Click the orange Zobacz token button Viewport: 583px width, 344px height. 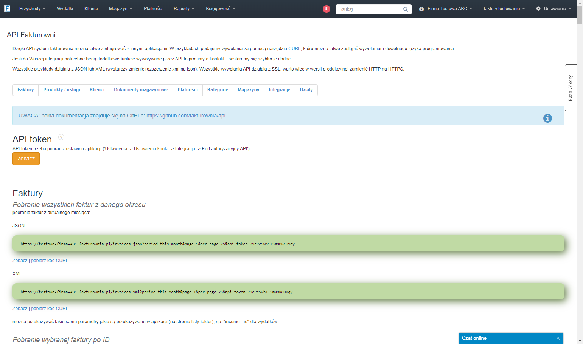click(26, 159)
